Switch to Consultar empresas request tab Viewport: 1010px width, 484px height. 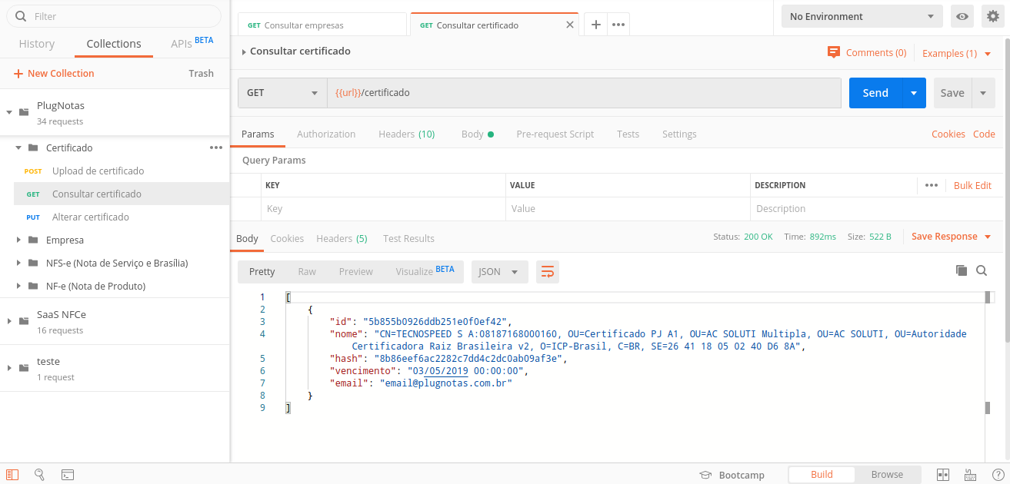(322, 25)
